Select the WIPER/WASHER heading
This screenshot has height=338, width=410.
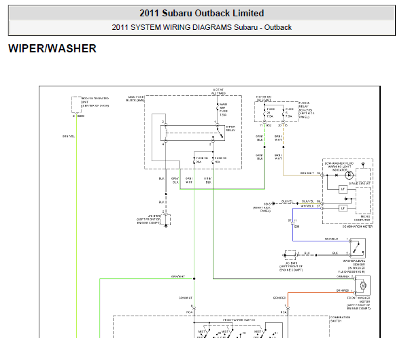click(x=52, y=49)
